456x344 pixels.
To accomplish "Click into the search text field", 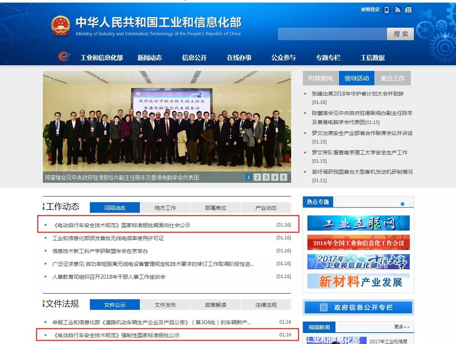I will 332,34.
